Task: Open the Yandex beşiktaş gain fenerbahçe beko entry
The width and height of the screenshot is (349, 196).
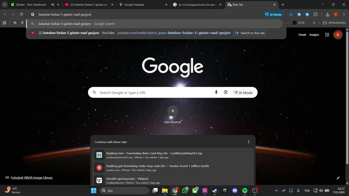Action: (173, 168)
